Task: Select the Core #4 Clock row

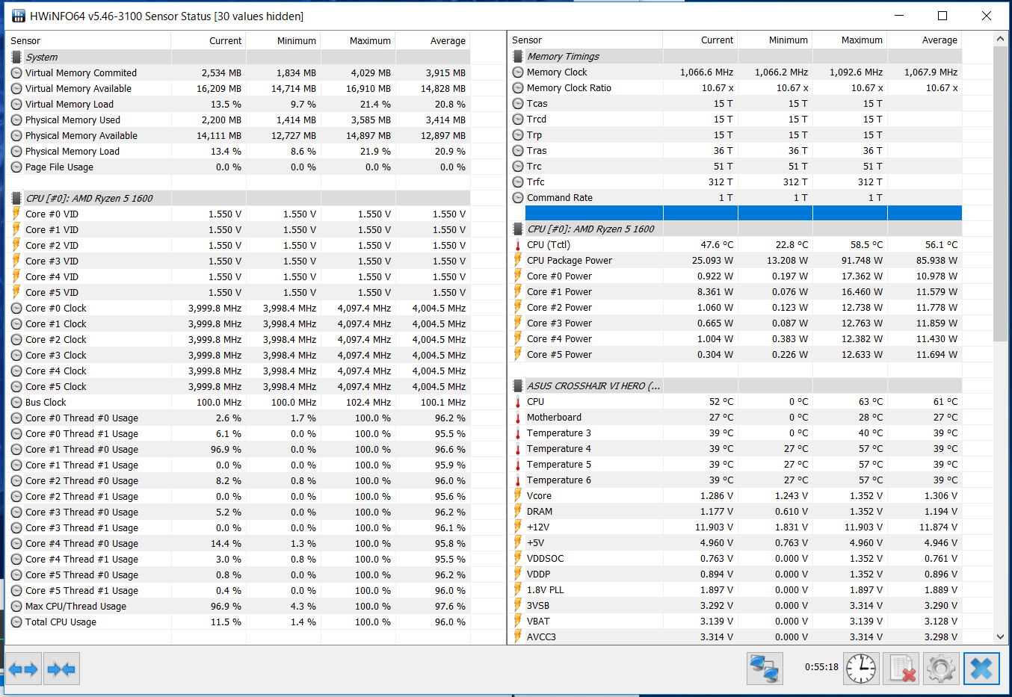Action: tap(238, 371)
